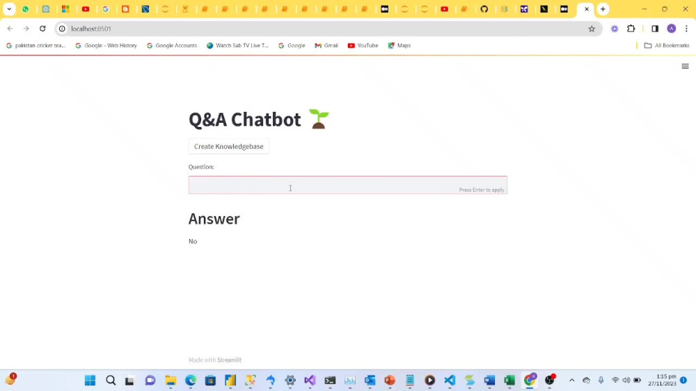
Task: Open Chrome three-dot menu
Action: (686, 28)
